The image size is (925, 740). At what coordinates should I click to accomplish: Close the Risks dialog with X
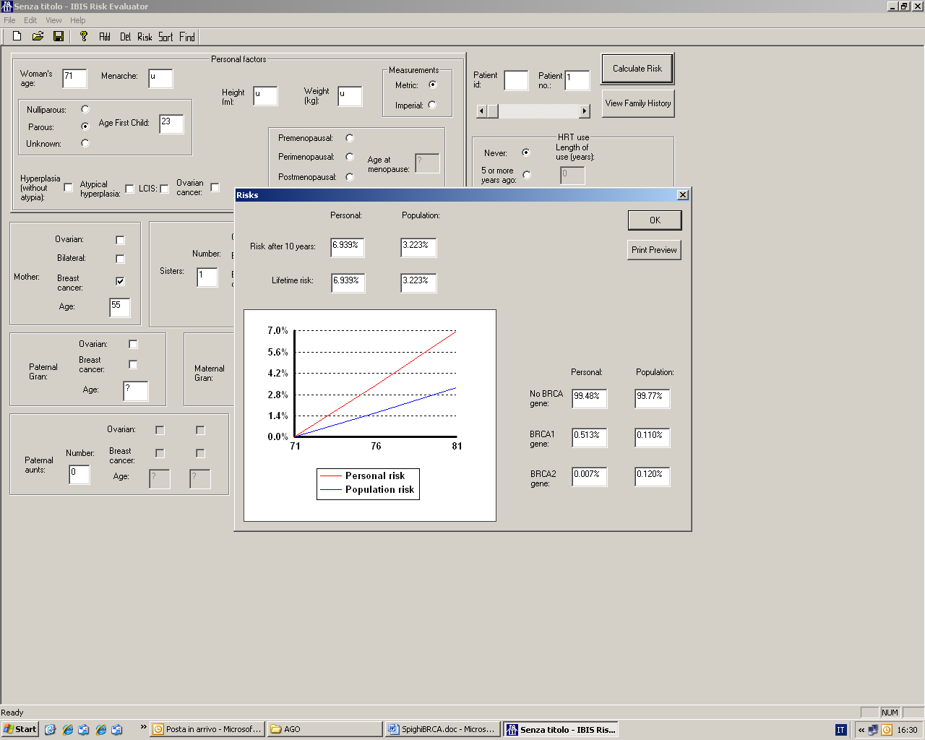point(683,195)
